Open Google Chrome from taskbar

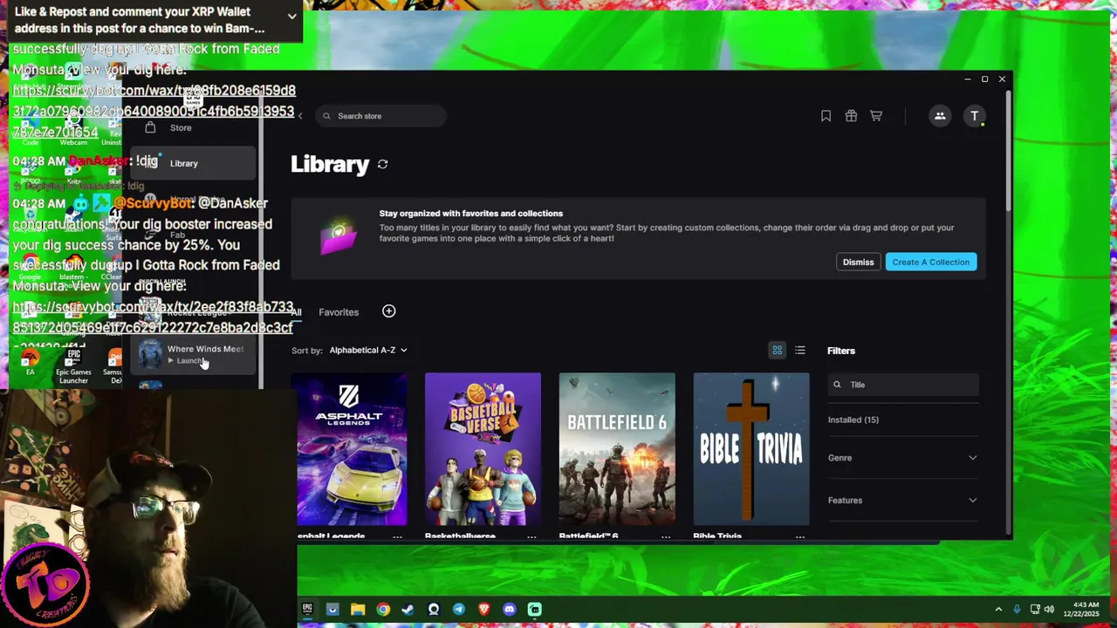pos(383,610)
